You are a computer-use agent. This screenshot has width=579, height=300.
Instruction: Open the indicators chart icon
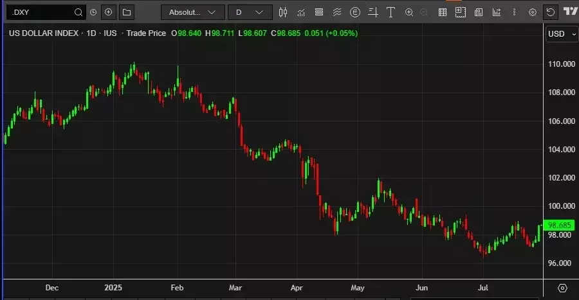[301, 12]
